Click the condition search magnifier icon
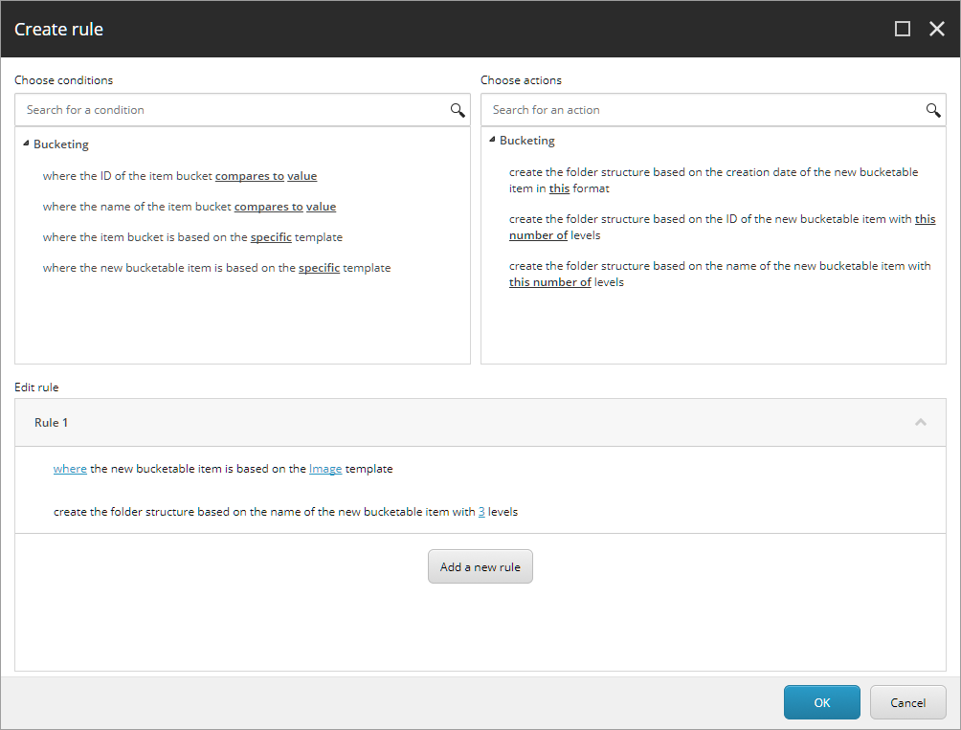The height and width of the screenshot is (730, 961). click(458, 110)
